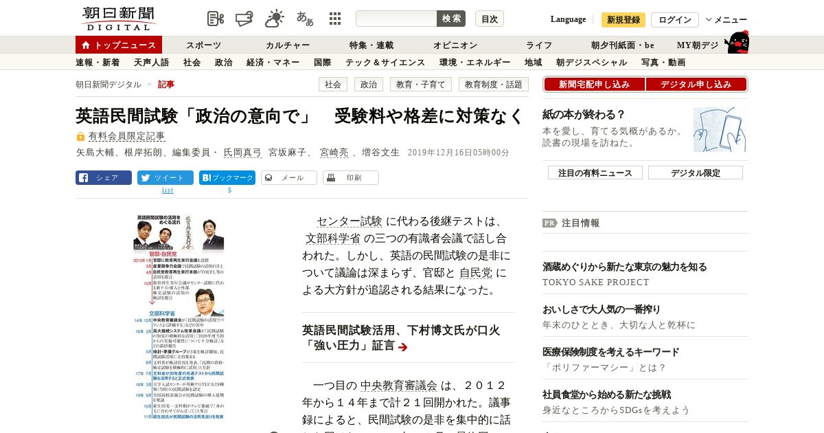Select the 朝夕刊紙面・be tab

[623, 45]
